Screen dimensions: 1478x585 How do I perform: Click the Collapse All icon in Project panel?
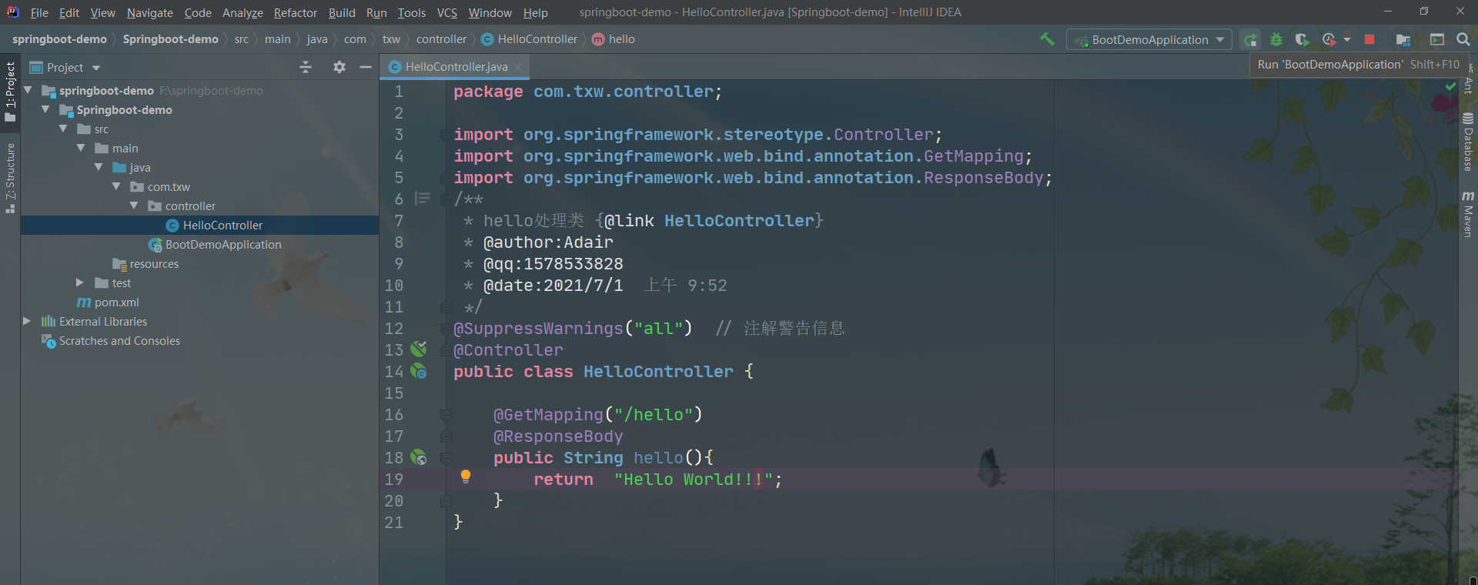click(x=306, y=67)
